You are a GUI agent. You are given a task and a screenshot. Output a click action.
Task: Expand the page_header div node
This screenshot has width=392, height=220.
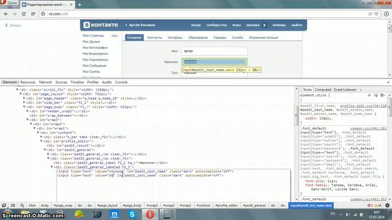[24, 98]
